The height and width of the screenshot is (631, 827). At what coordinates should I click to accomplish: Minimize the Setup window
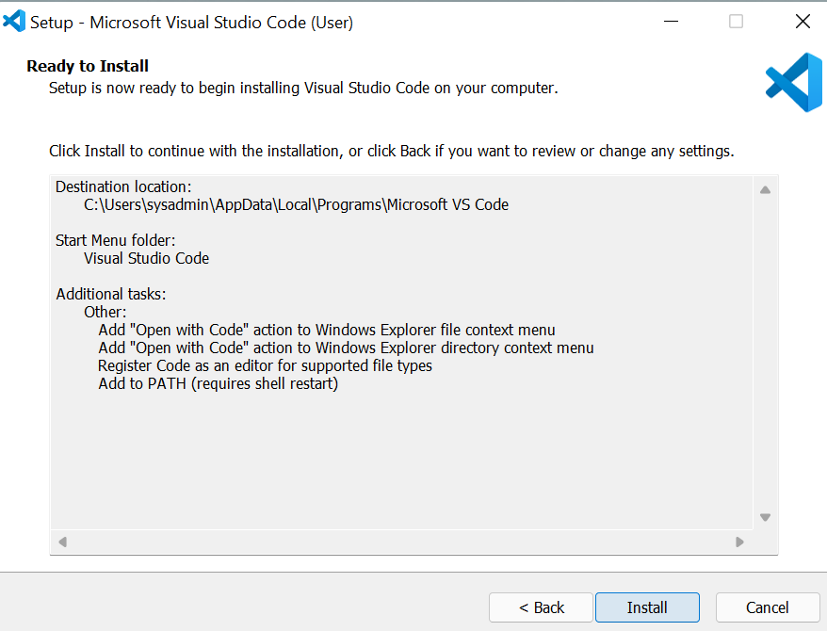[671, 22]
